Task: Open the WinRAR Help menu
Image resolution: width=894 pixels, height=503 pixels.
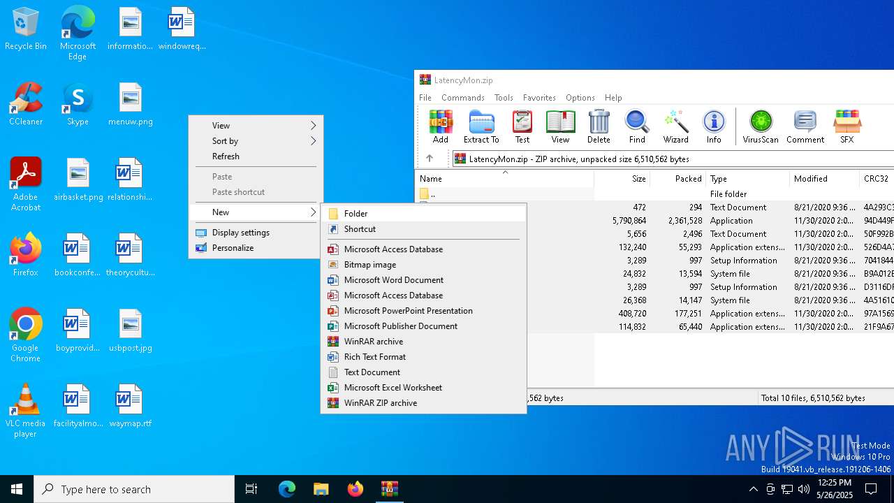Action: 613,98
